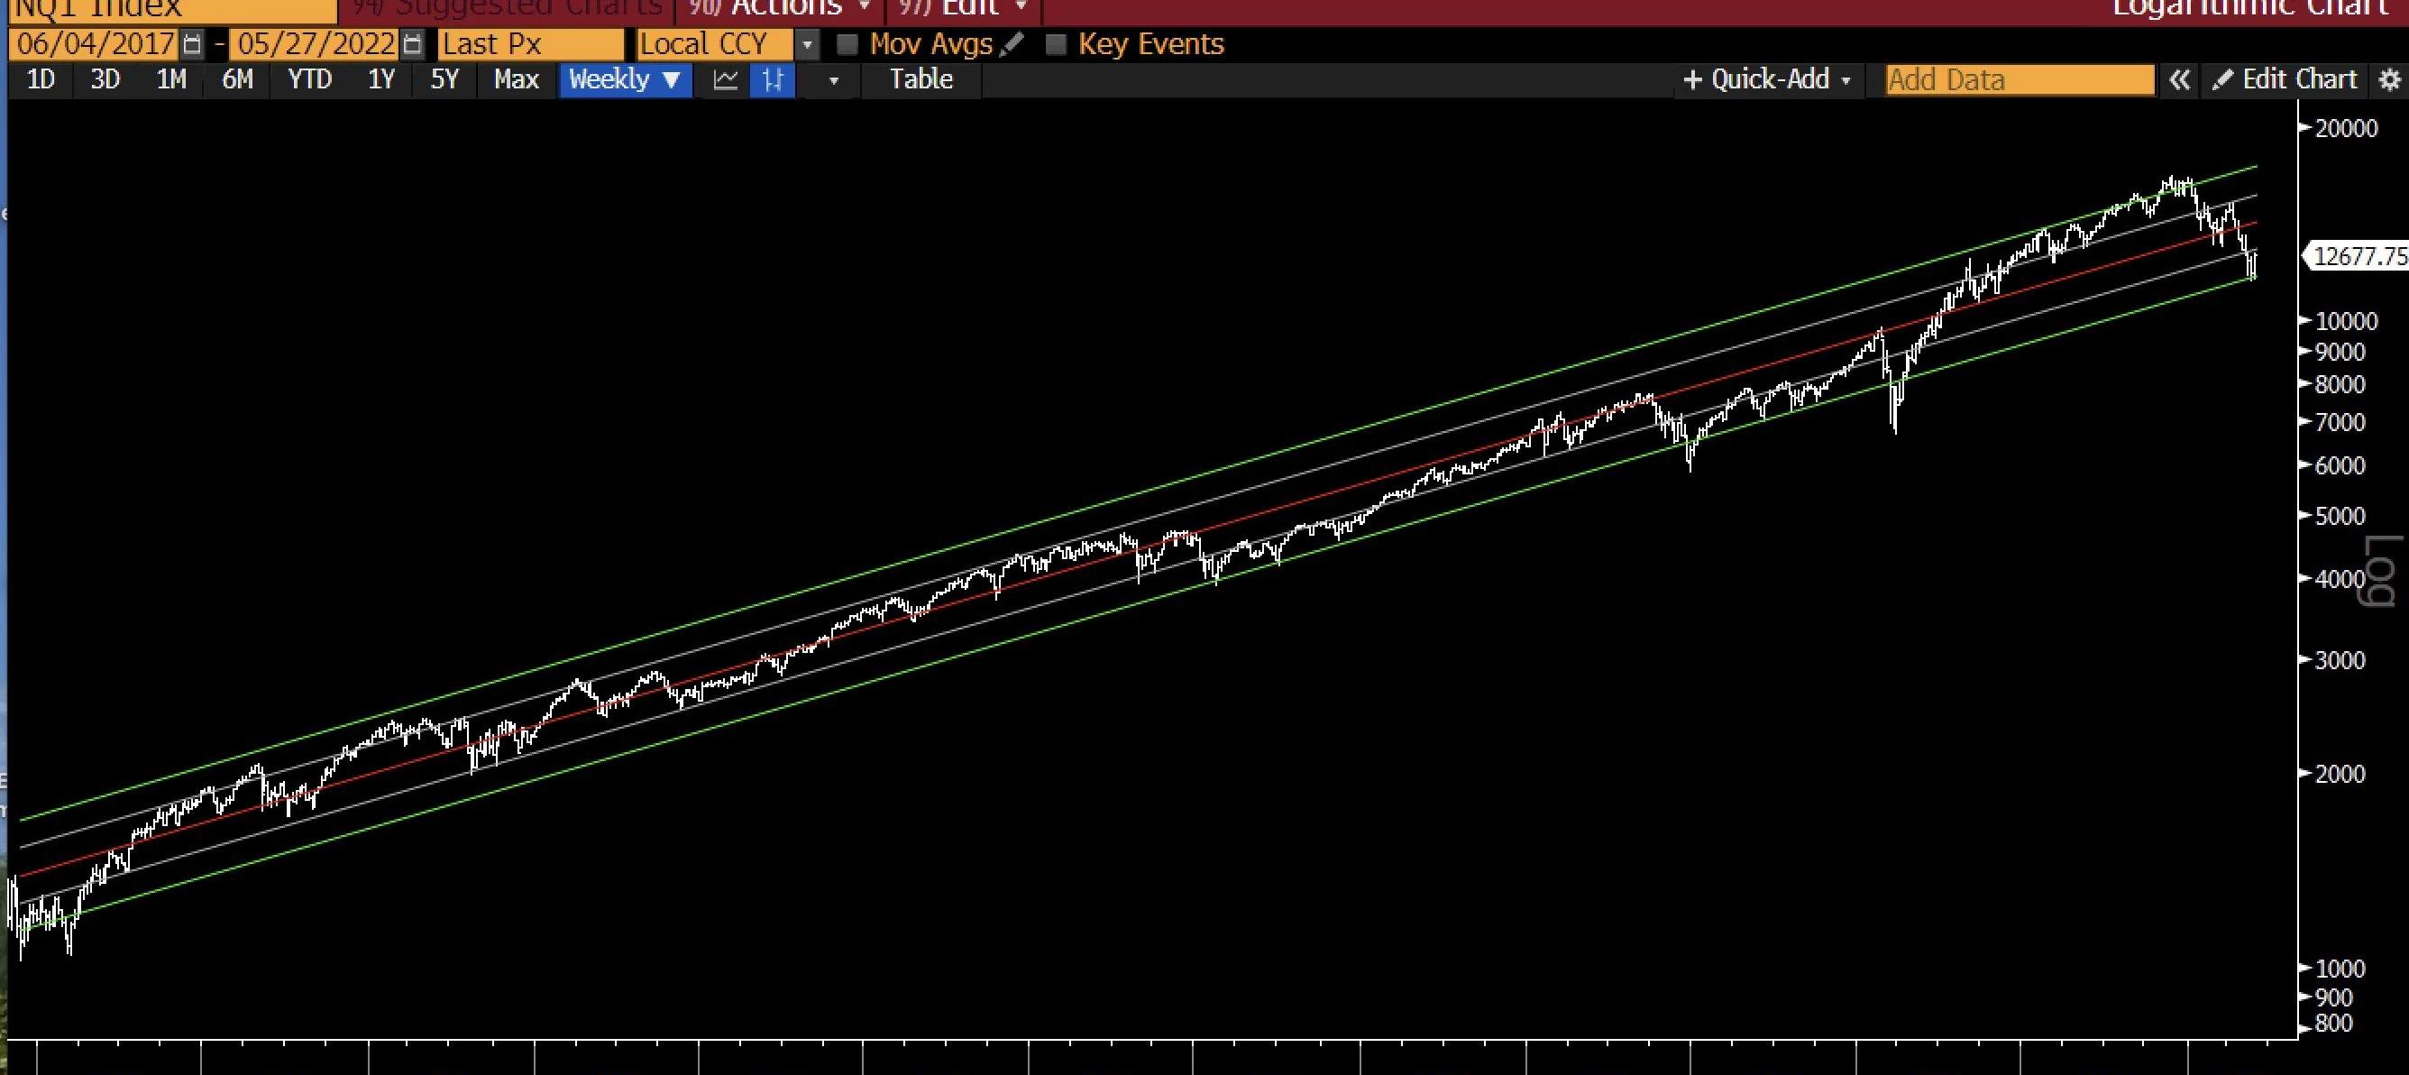Open the chart type dropdown arrow

click(x=833, y=80)
